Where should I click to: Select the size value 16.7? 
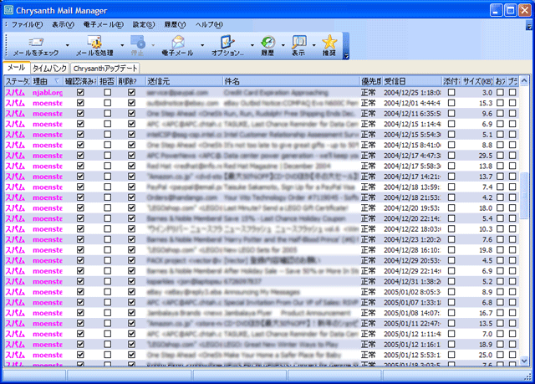click(x=485, y=313)
